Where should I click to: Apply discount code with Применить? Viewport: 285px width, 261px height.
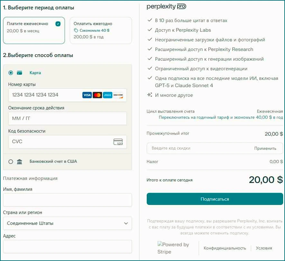tap(265, 148)
